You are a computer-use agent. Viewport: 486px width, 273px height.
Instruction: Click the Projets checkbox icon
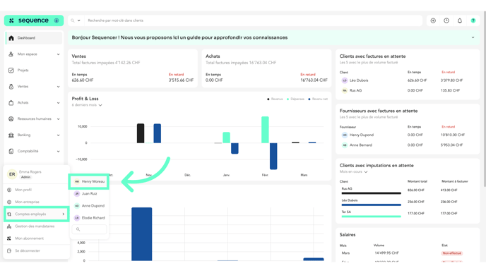pos(11,71)
